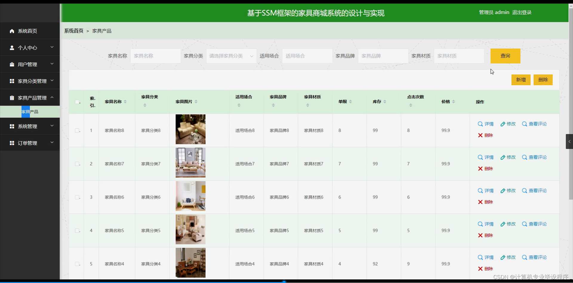This screenshot has height=283, width=573.
Task: Check the select-all checkbox in table header
Action: click(x=77, y=102)
